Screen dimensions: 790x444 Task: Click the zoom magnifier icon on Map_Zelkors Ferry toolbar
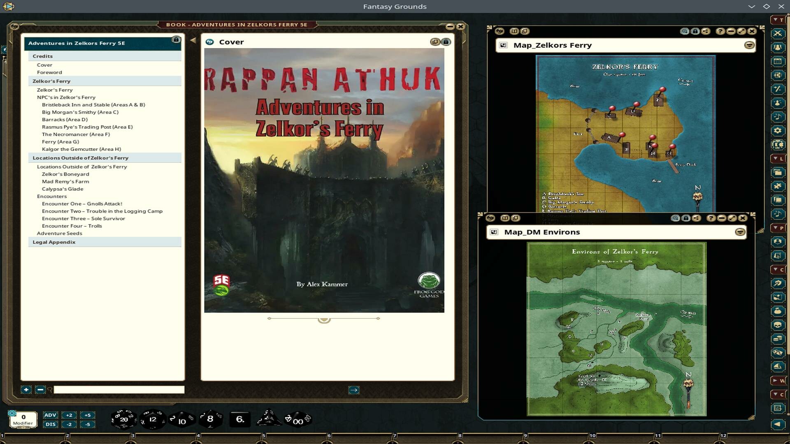pyautogui.click(x=685, y=31)
